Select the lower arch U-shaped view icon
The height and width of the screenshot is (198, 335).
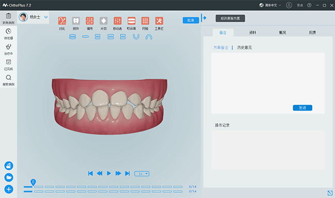click(136, 37)
